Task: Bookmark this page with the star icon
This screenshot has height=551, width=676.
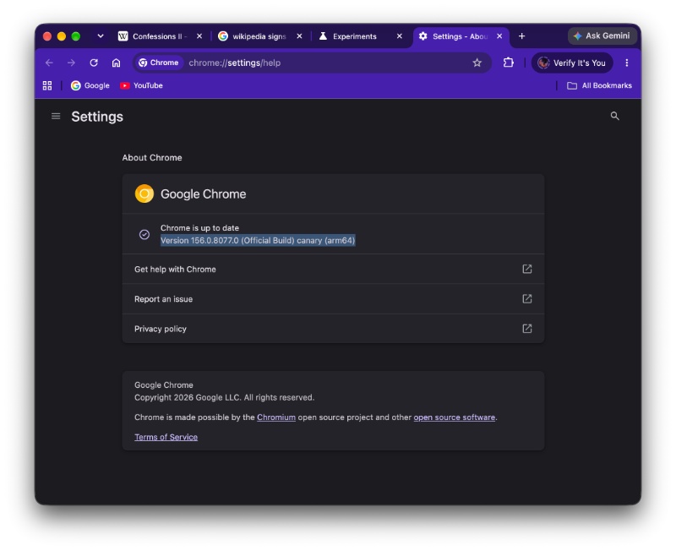Action: (477, 63)
